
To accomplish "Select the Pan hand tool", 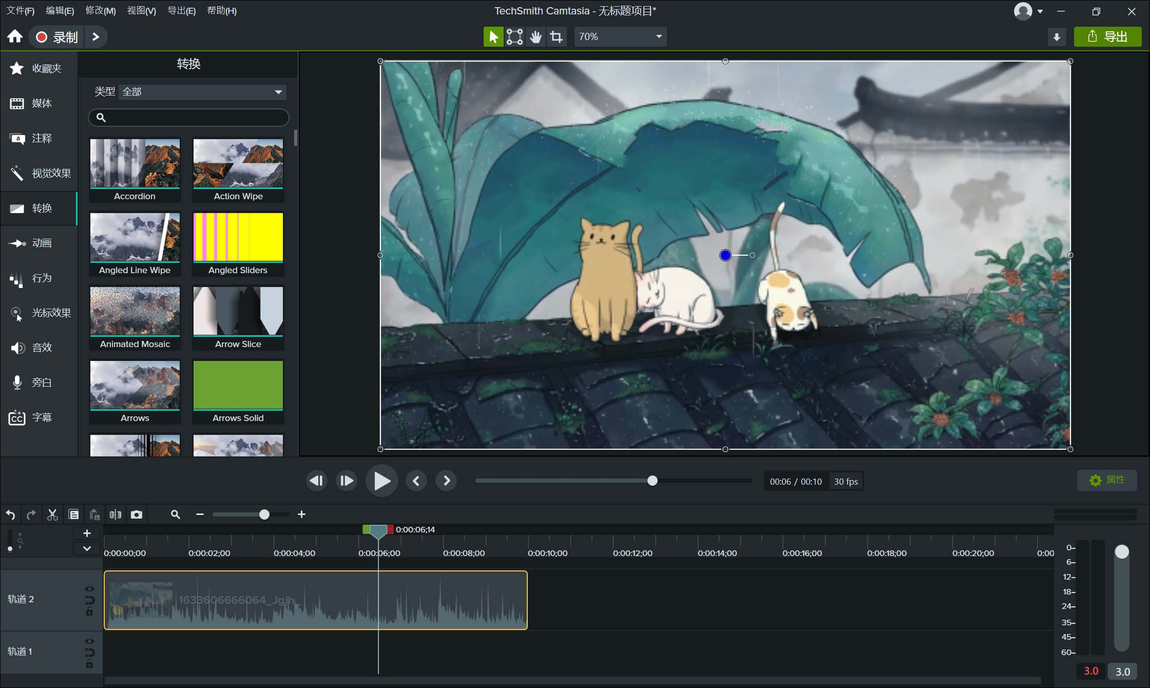I will 535,36.
